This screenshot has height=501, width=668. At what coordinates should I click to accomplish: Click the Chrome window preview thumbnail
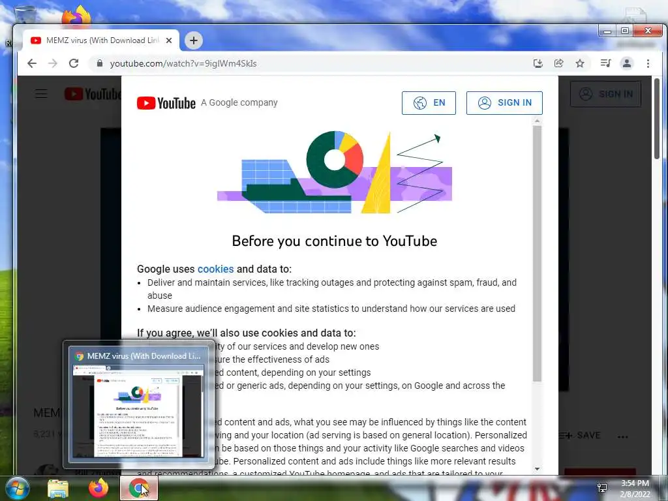coord(138,411)
